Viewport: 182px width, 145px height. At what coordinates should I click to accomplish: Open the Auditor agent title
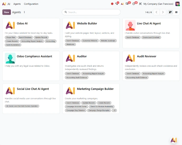(x=82, y=56)
